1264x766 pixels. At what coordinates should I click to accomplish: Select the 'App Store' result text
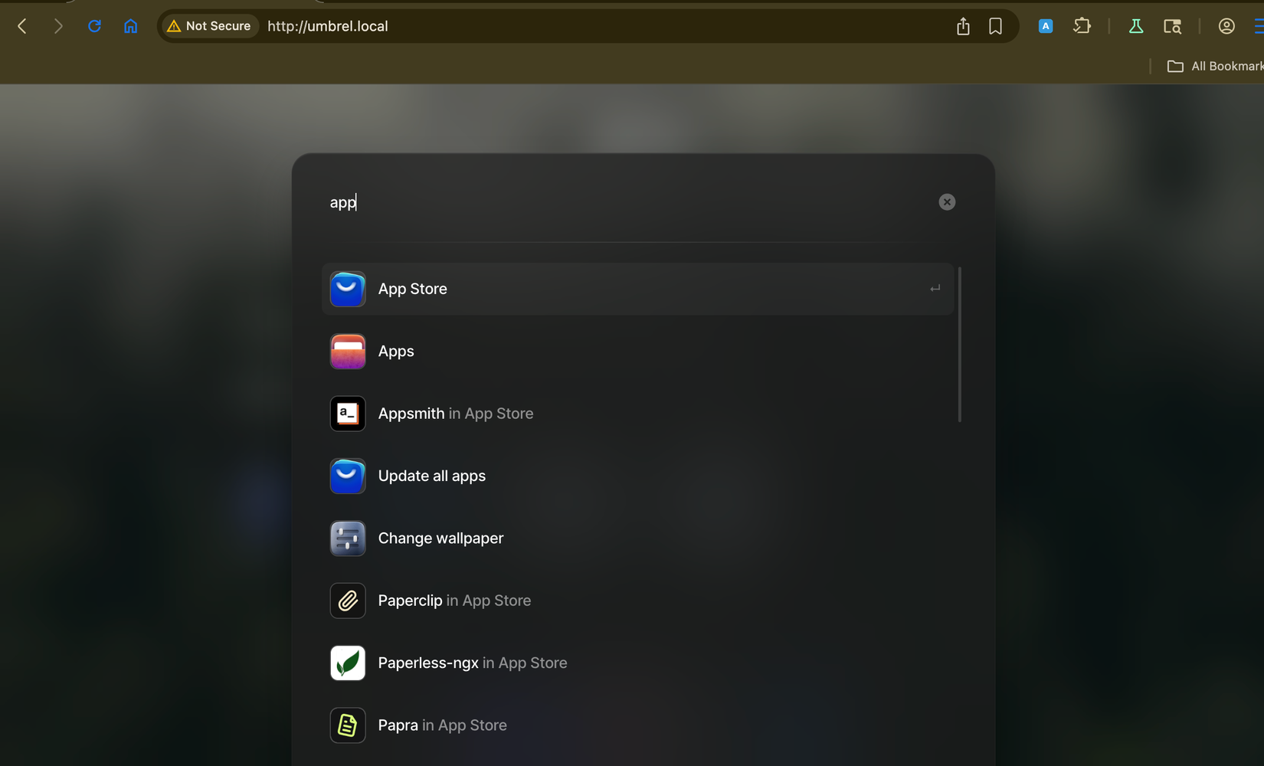(x=413, y=289)
